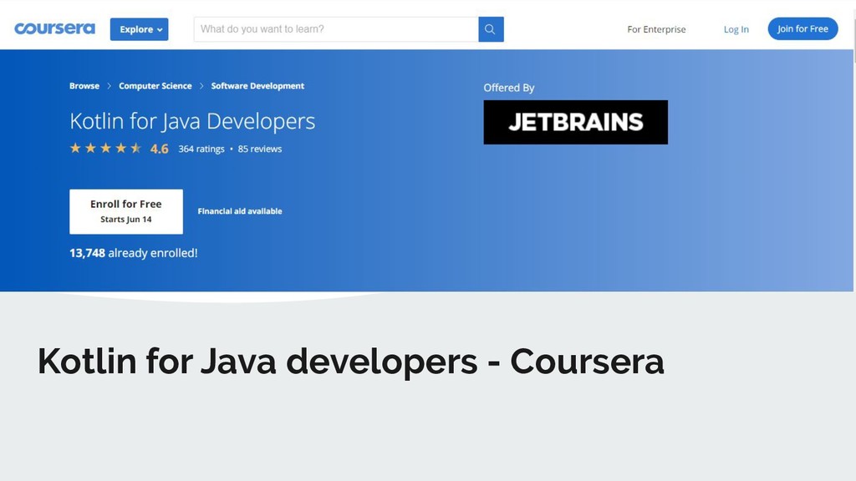Click the JetBrains logo thumbnail

point(575,122)
